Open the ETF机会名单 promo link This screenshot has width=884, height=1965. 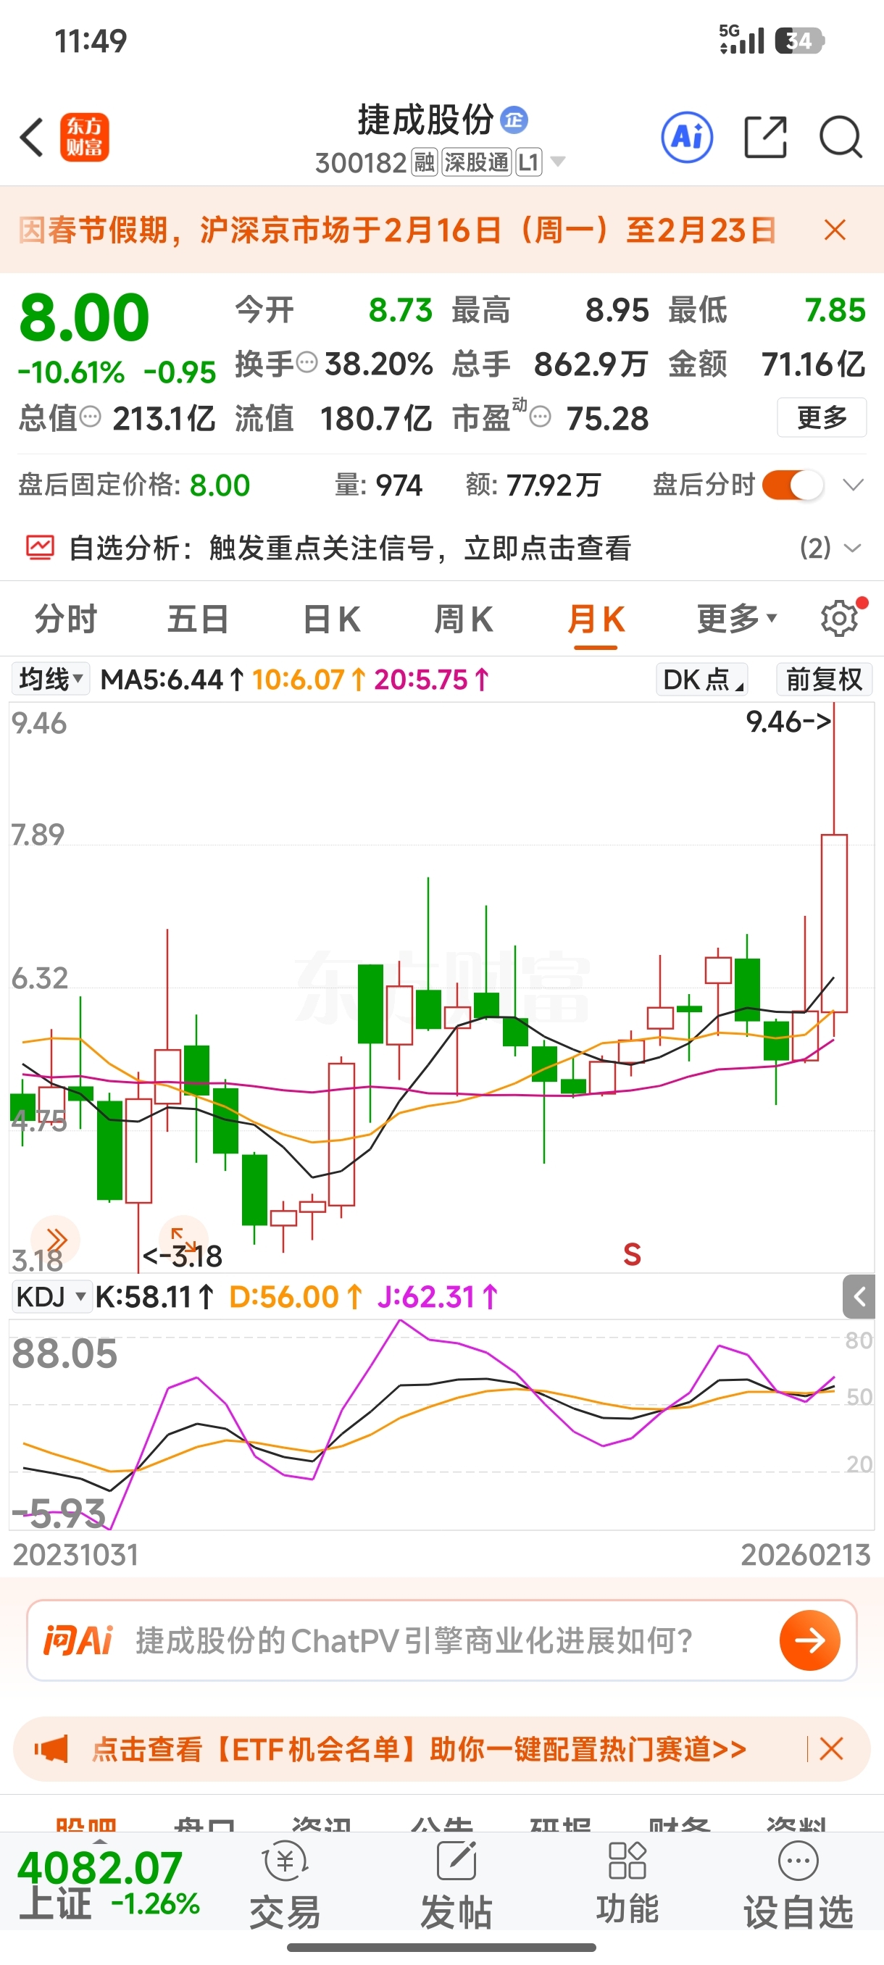[419, 1748]
